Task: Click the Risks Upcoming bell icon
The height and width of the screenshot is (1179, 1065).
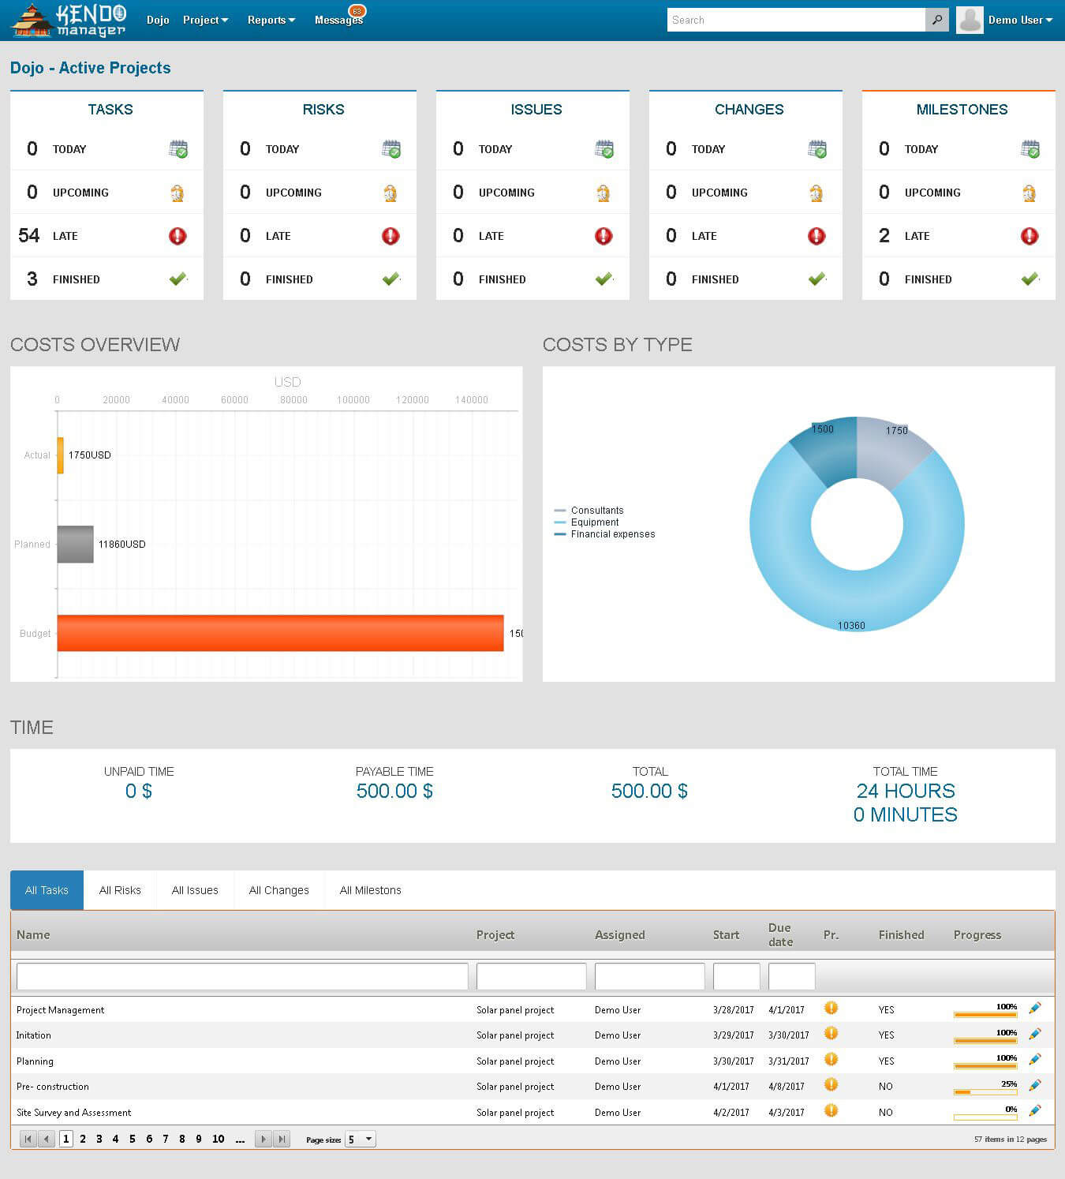Action: pyautogui.click(x=390, y=193)
